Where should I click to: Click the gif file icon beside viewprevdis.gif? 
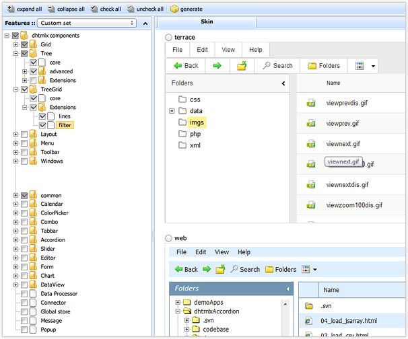(311, 103)
